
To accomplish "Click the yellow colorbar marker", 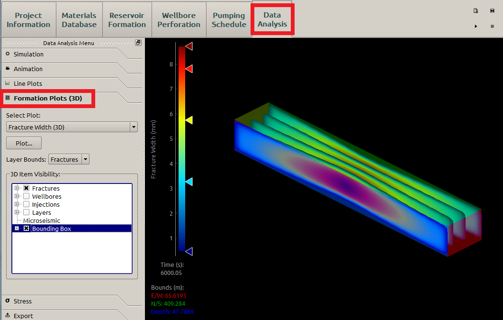I will click(x=189, y=120).
